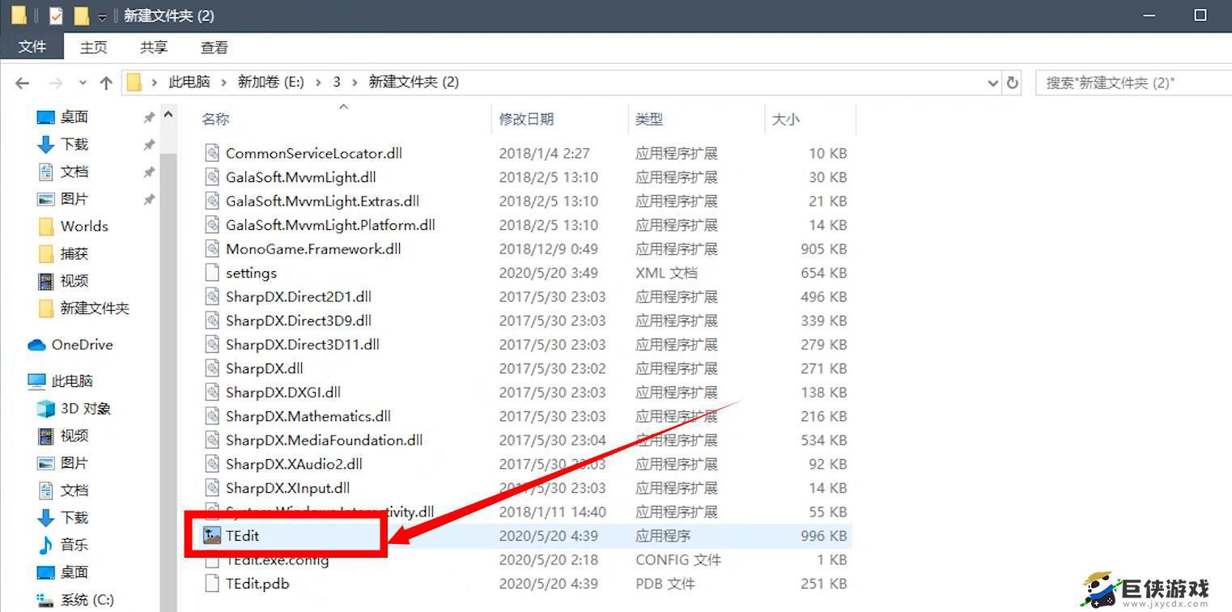Open the quick access toolbar customize dropdown
Image resolution: width=1232 pixels, height=612 pixels.
[x=102, y=16]
